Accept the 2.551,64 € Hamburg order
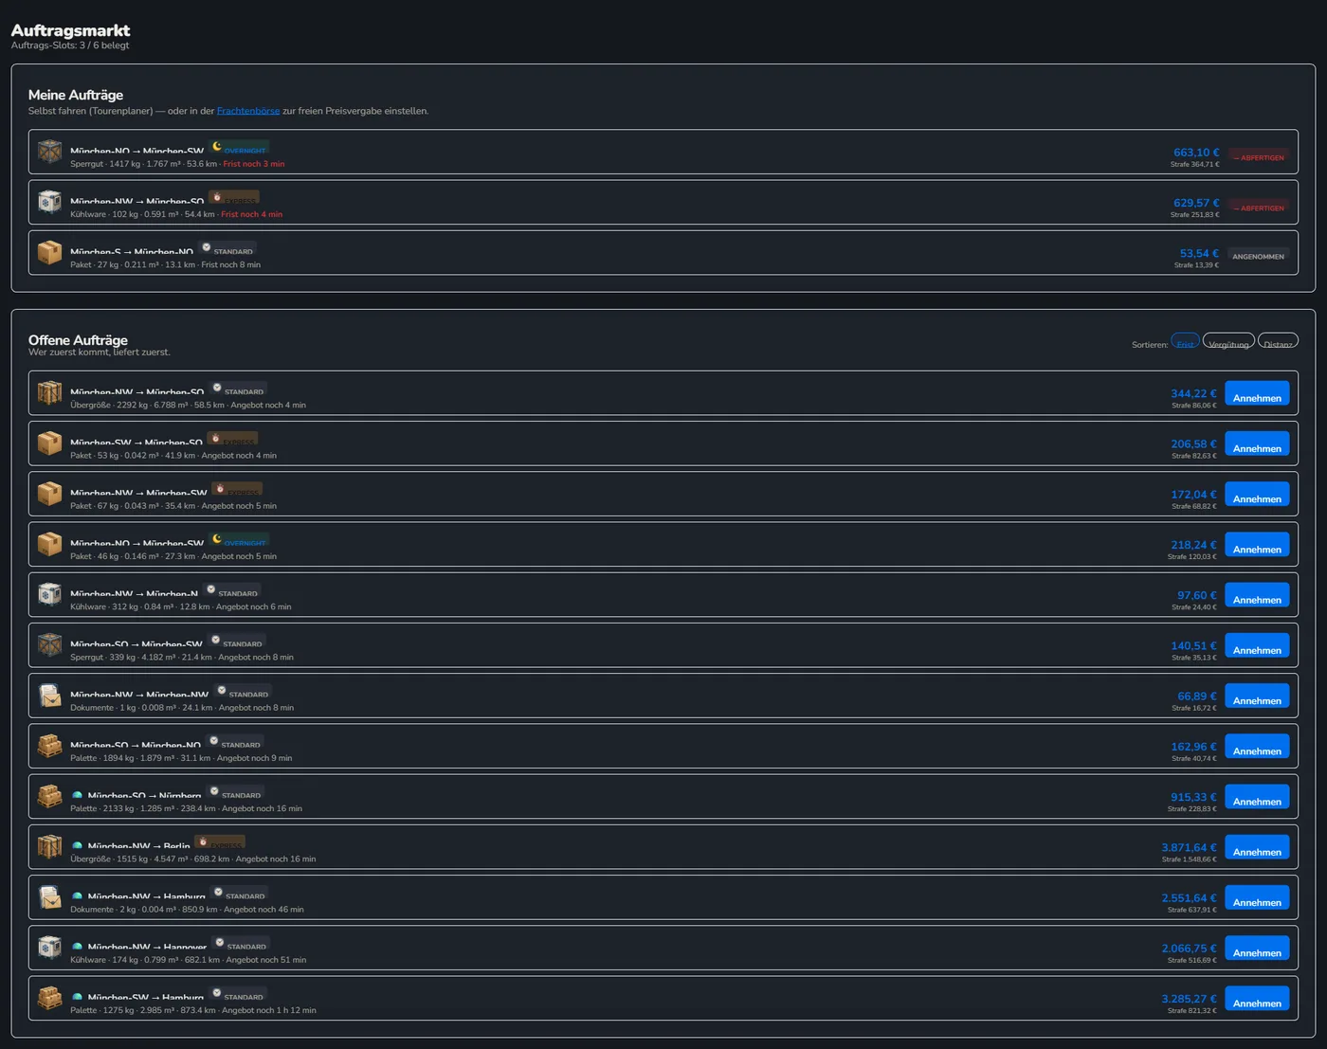The height and width of the screenshot is (1049, 1327). [1257, 898]
